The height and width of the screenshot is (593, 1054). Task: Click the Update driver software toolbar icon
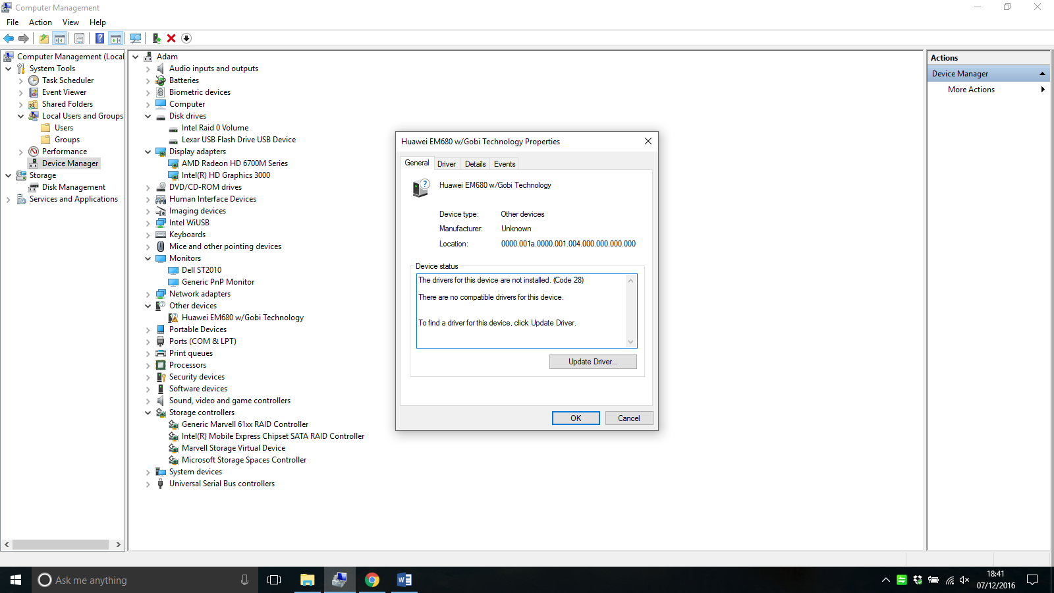[x=157, y=38]
